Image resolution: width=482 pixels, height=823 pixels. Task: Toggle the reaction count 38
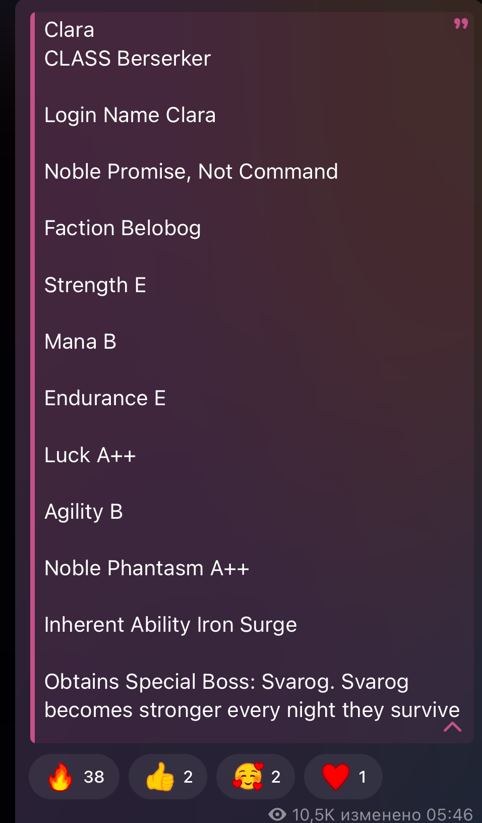94,777
